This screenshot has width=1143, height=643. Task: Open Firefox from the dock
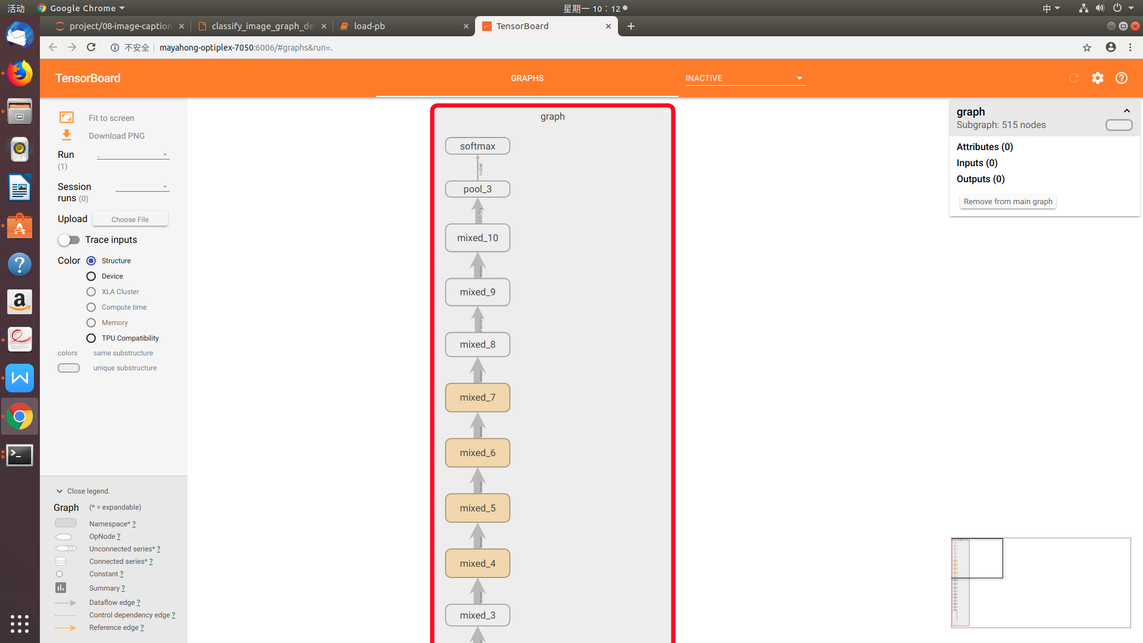point(20,74)
